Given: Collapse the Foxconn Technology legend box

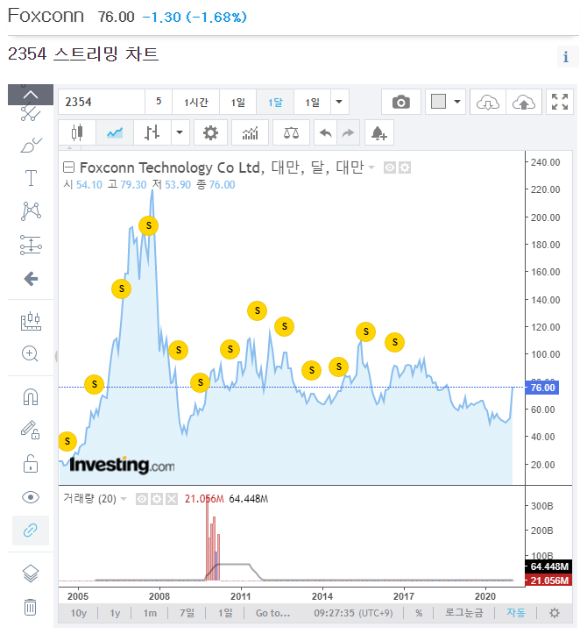Looking at the screenshot, I should click(x=69, y=167).
